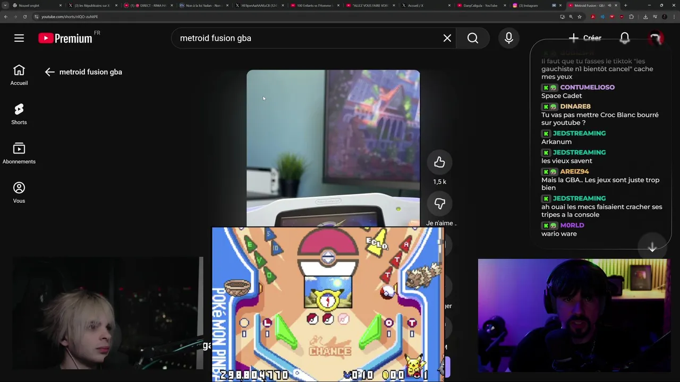The image size is (680, 382).
Task: Click M0RLD username in chat
Action: tap(572, 225)
